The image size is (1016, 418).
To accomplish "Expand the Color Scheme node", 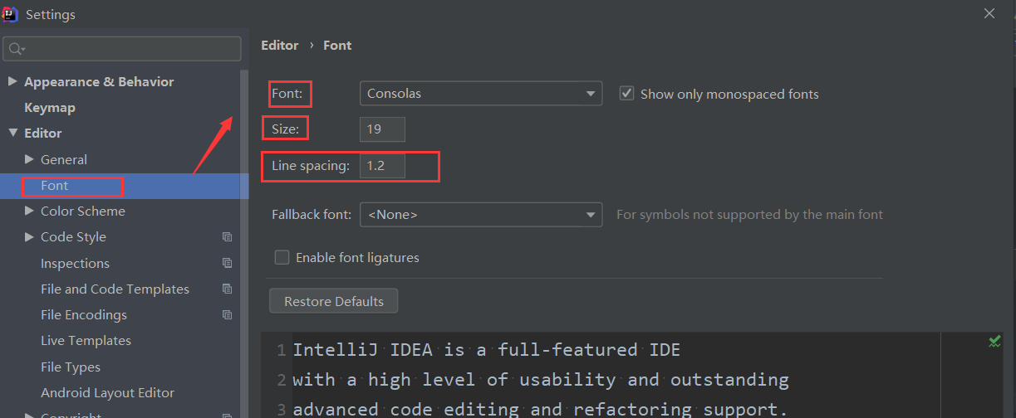I will 30,211.
